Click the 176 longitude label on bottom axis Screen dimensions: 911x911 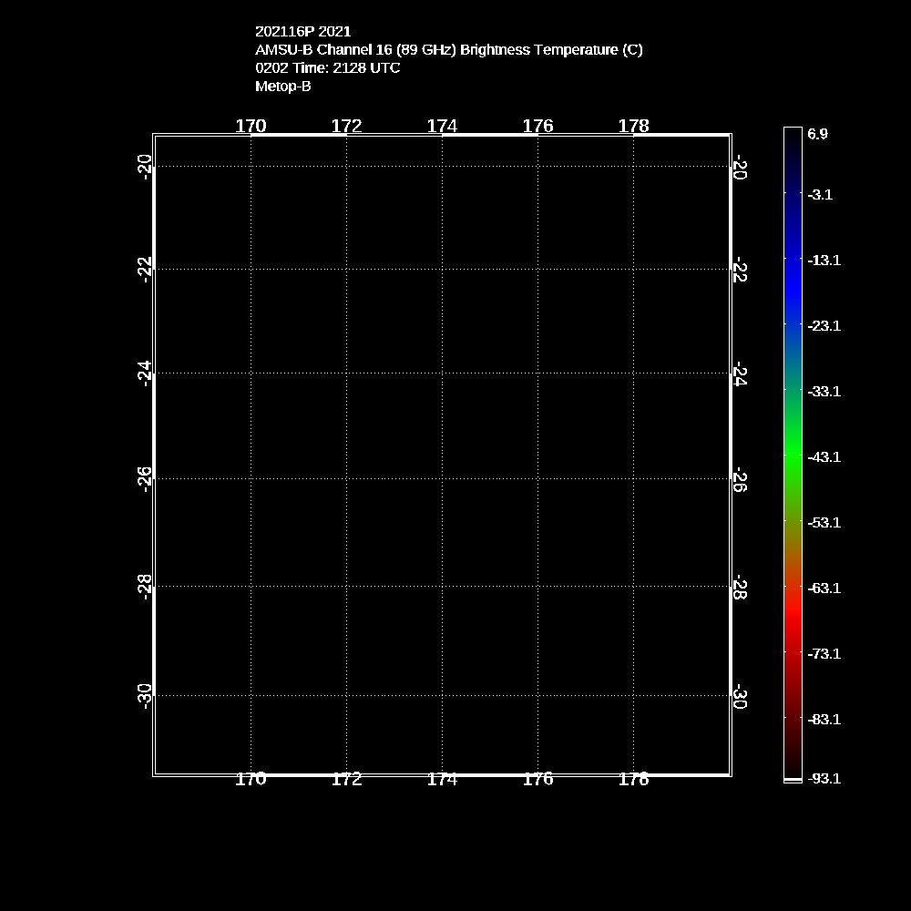click(x=537, y=779)
